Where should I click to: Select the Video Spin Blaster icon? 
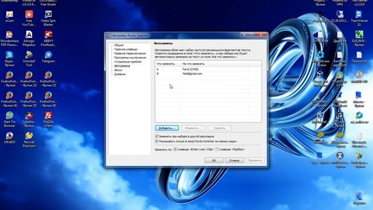pos(48,18)
